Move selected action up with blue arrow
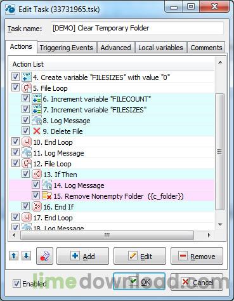 14,256
